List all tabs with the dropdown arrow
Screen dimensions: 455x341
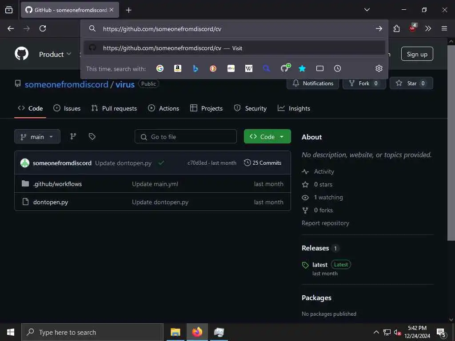click(367, 10)
